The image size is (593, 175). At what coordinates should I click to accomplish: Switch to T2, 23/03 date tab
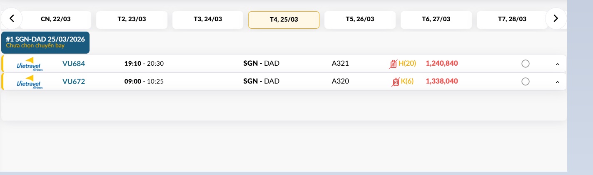point(132,20)
